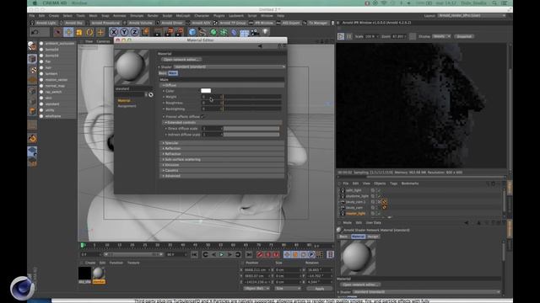Open the Shader dropdown in Material Editor
The width and height of the screenshot is (540, 303).
pyautogui.click(x=229, y=66)
